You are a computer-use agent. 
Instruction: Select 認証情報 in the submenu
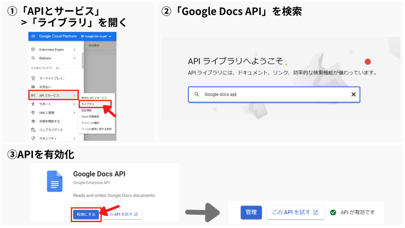pos(86,110)
